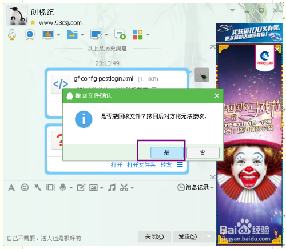This screenshot has height=249, width=286.
Task: Click the 发送(S) button
Action: tap(188, 236)
